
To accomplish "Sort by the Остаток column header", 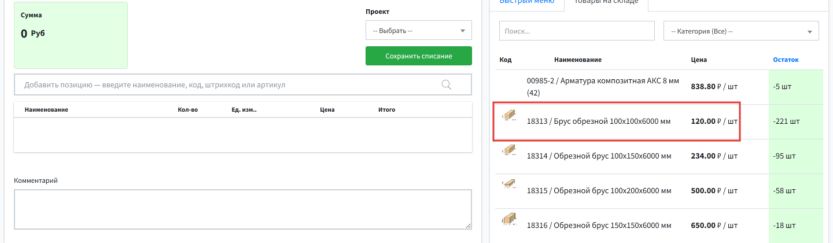I will [x=786, y=60].
